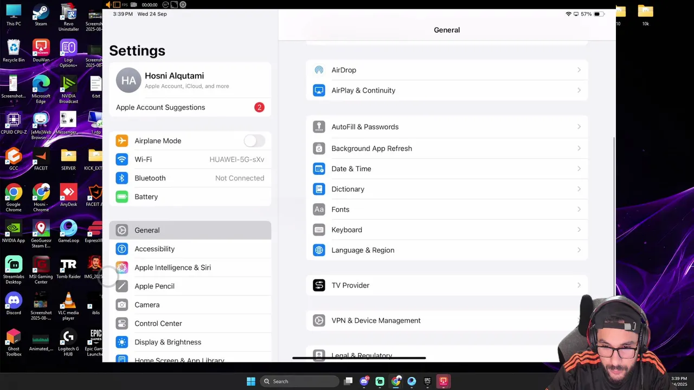Tap the Fonts Aa icon
The image size is (694, 390).
coord(319,210)
